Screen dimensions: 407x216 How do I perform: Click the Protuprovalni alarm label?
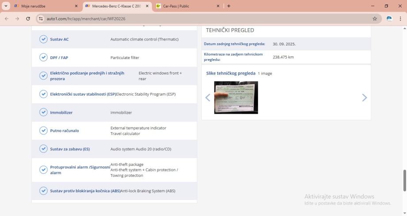tap(80, 170)
